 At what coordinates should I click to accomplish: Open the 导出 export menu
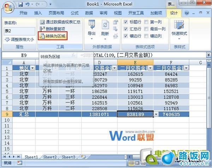click(x=92, y=30)
